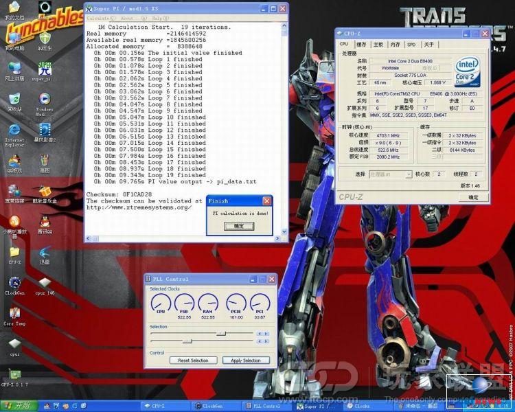Click the lower slider's left arrow stepper
515x412 pixels.
[x=260, y=341]
